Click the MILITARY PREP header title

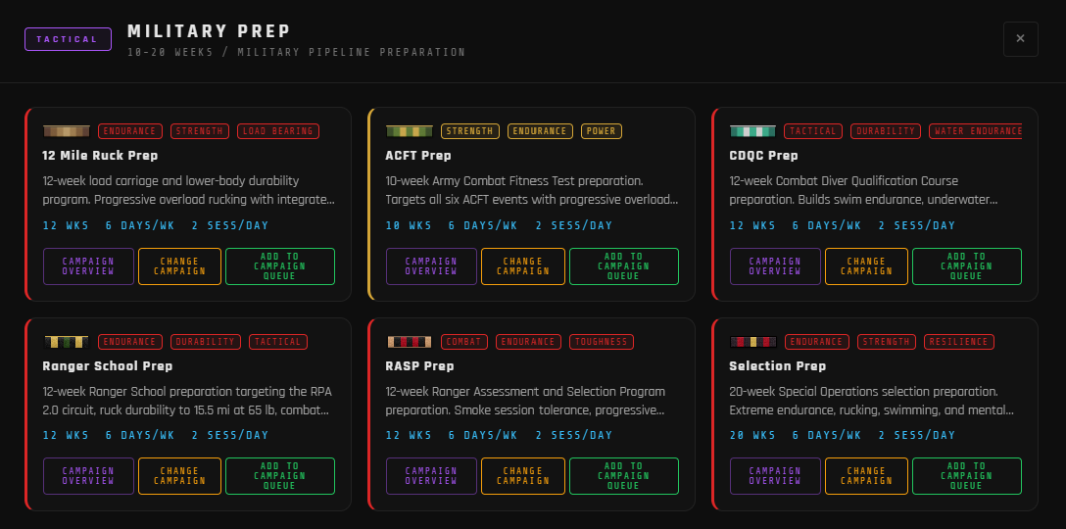210,31
